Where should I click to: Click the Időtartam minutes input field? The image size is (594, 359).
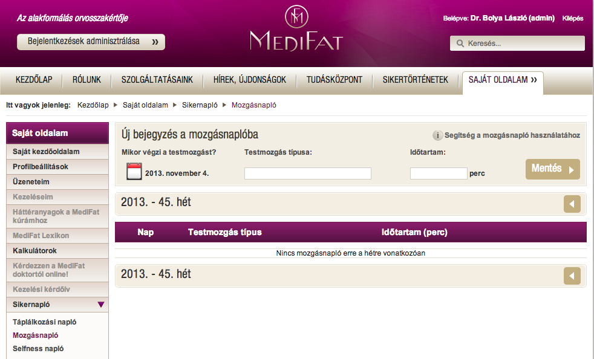pyautogui.click(x=439, y=173)
